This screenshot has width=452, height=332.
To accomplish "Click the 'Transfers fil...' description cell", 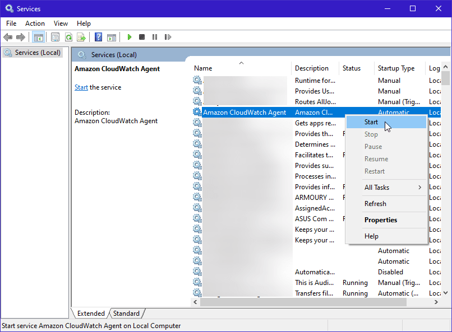I will point(314,293).
